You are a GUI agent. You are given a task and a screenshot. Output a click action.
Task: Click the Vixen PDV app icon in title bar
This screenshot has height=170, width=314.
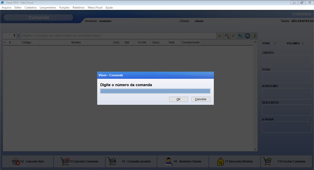tap(2, 2)
